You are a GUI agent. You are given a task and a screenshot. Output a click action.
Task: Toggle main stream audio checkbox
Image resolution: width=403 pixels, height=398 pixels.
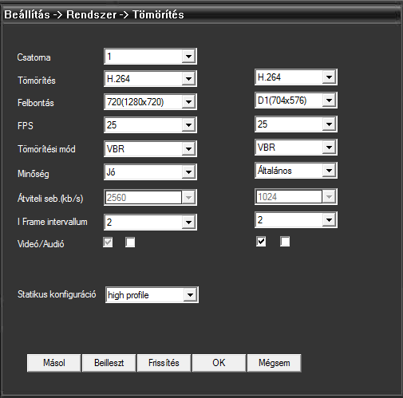[130, 242]
